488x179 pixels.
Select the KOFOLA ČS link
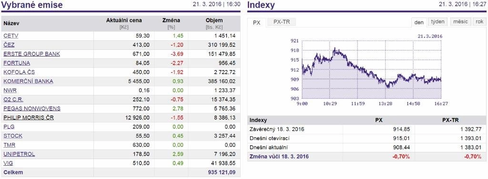[19, 72]
